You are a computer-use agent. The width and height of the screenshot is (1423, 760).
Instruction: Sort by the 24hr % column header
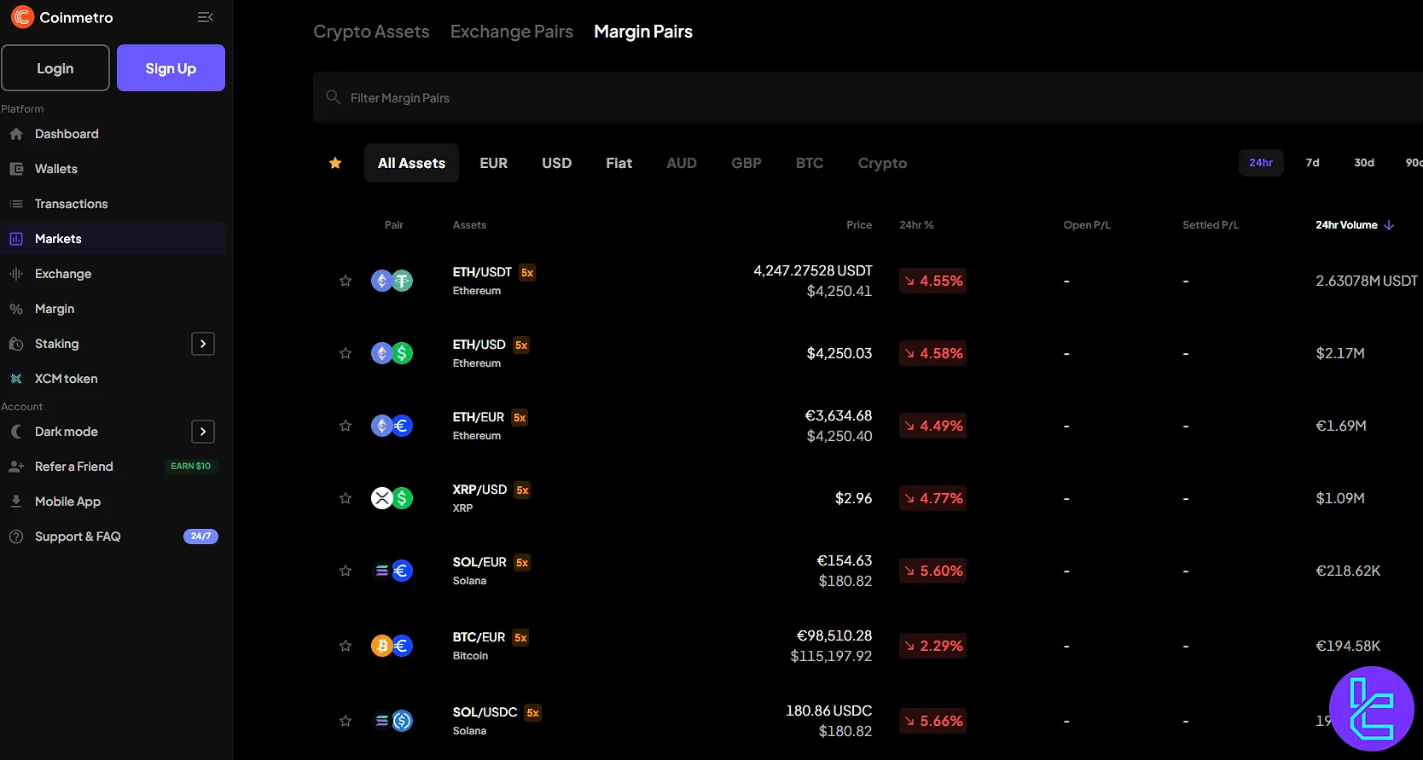(916, 225)
